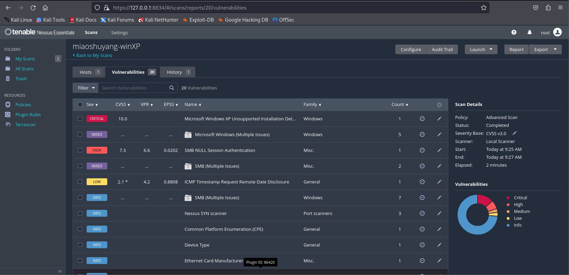The height and width of the screenshot is (275, 569).
Task: Open All Scans folder
Action: (24, 69)
